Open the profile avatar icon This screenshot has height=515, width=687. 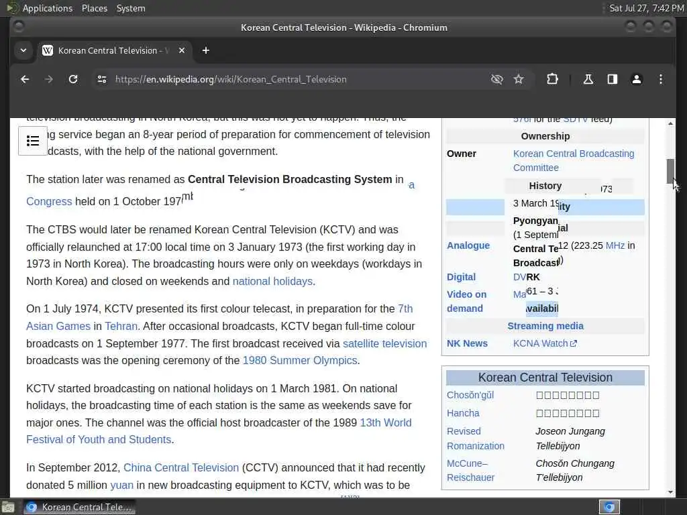pos(636,79)
